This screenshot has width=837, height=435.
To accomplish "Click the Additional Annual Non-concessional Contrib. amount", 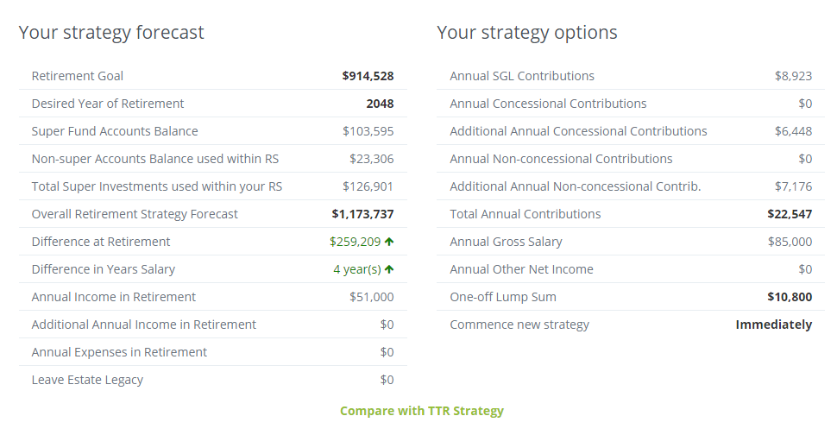I will pyautogui.click(x=793, y=186).
